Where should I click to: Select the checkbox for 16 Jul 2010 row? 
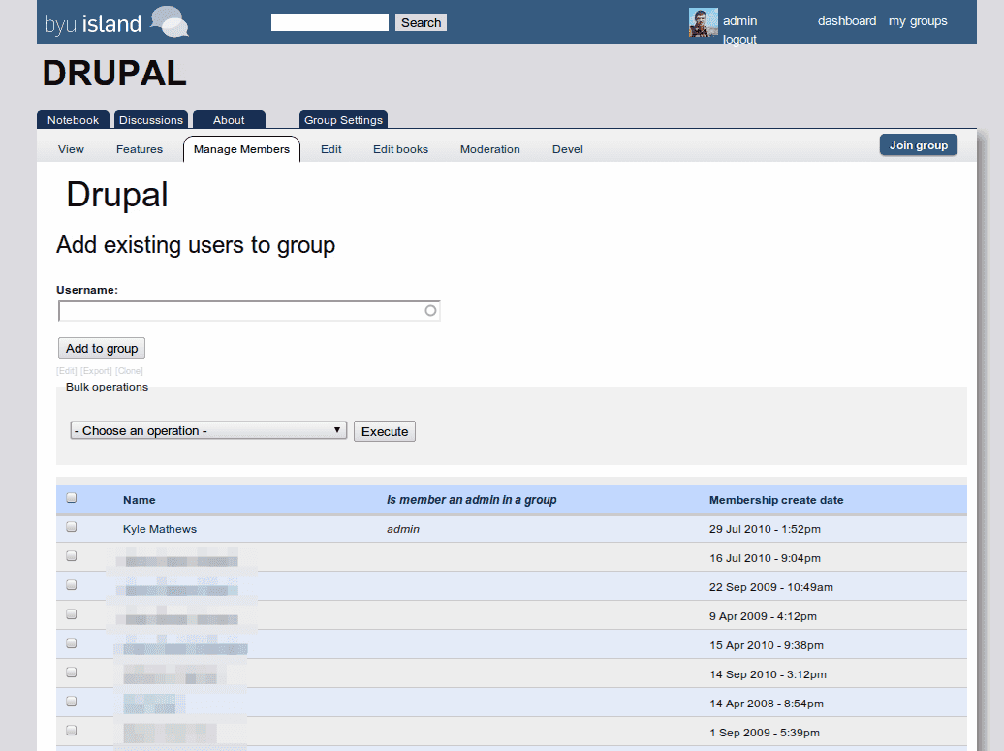71,556
